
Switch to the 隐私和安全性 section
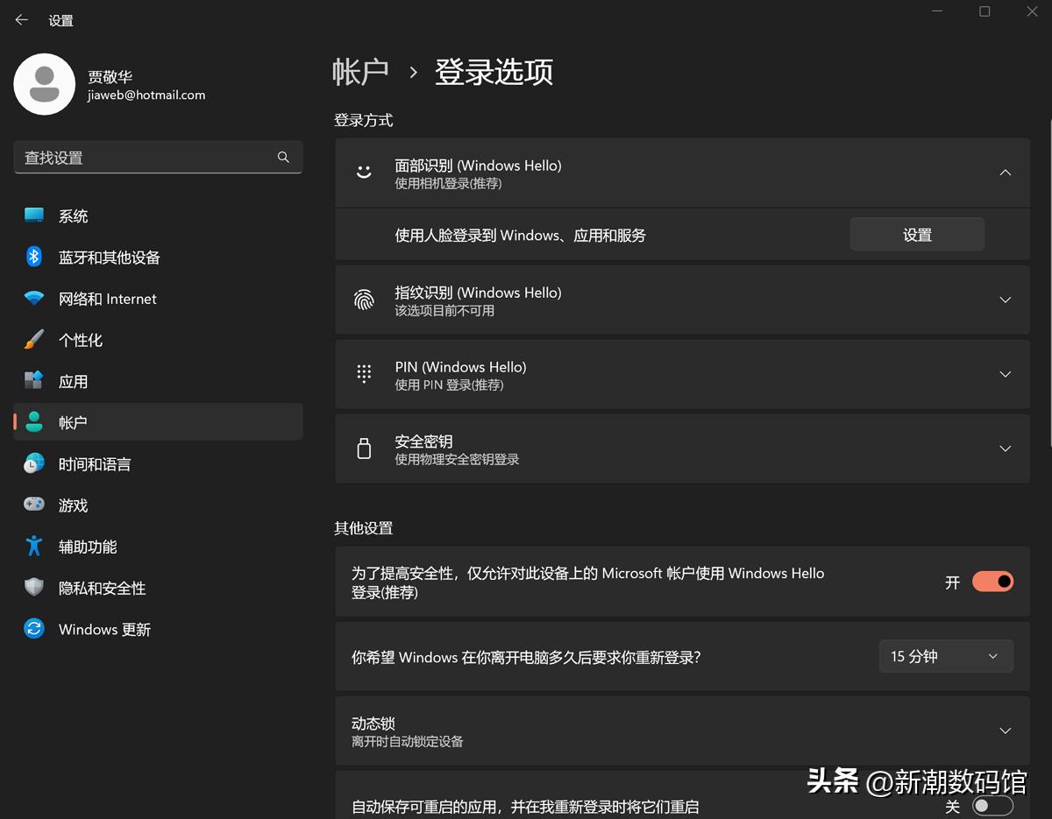[x=99, y=588]
